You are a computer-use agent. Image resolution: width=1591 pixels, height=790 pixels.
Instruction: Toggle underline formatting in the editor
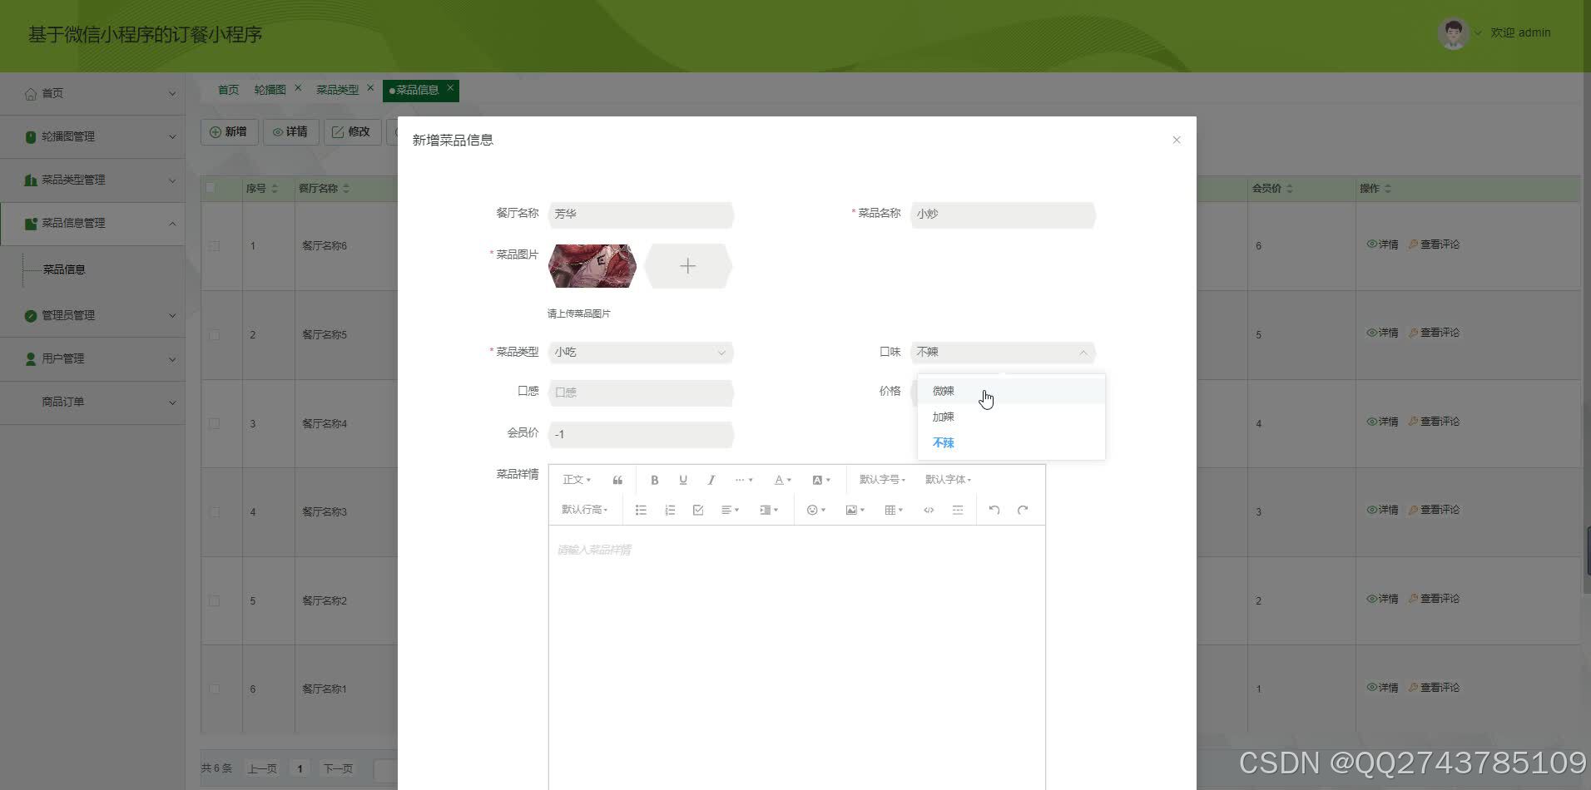683,480
